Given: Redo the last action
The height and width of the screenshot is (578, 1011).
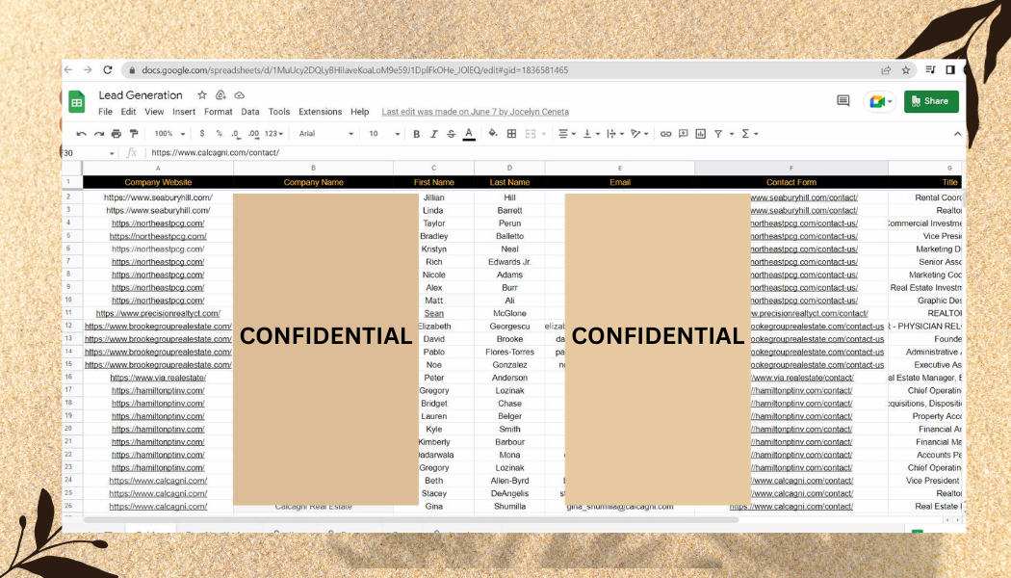Looking at the screenshot, I should point(98,134).
